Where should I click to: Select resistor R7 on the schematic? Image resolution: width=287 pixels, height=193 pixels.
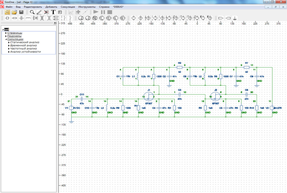tap(246, 67)
